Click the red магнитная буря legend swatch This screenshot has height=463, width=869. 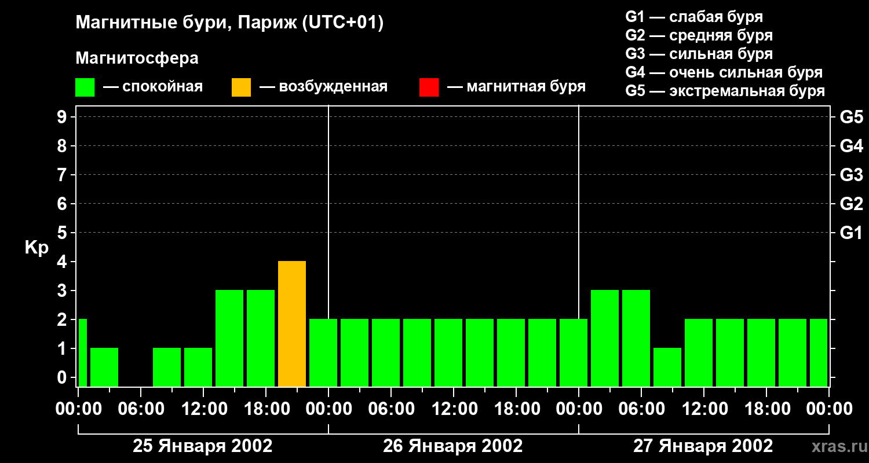coord(429,87)
